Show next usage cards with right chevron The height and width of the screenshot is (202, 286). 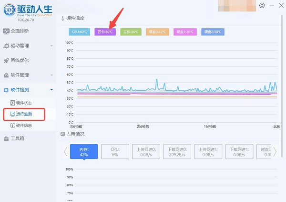pyautogui.click(x=275, y=151)
